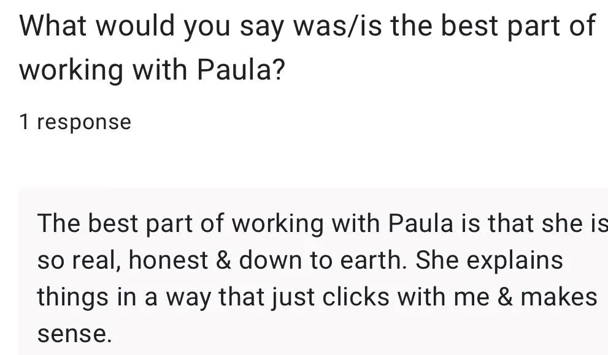This screenshot has height=355, width=608.
Task: Click the first line of the response text
Action: [323, 223]
